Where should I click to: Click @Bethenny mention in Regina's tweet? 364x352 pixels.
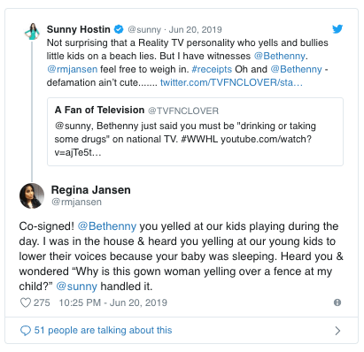[107, 226]
